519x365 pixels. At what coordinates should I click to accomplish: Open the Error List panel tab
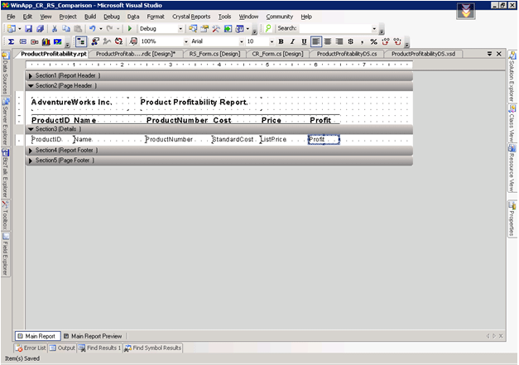click(x=31, y=348)
